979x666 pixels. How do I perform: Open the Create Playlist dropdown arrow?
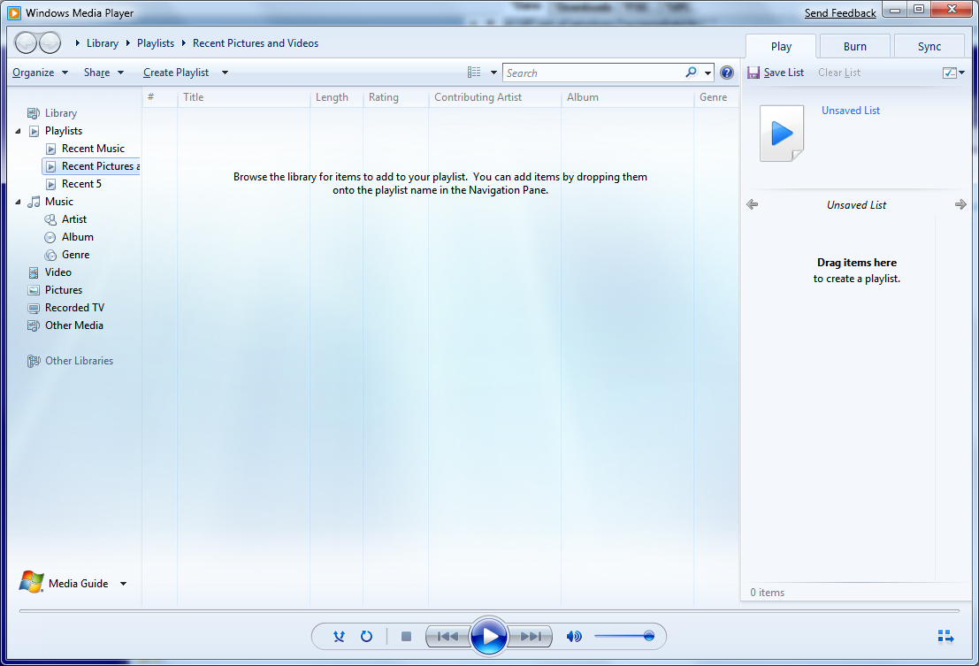225,73
